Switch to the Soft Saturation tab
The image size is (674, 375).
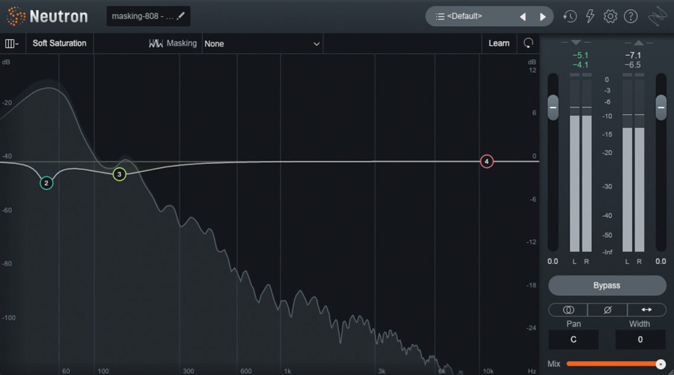(x=59, y=43)
